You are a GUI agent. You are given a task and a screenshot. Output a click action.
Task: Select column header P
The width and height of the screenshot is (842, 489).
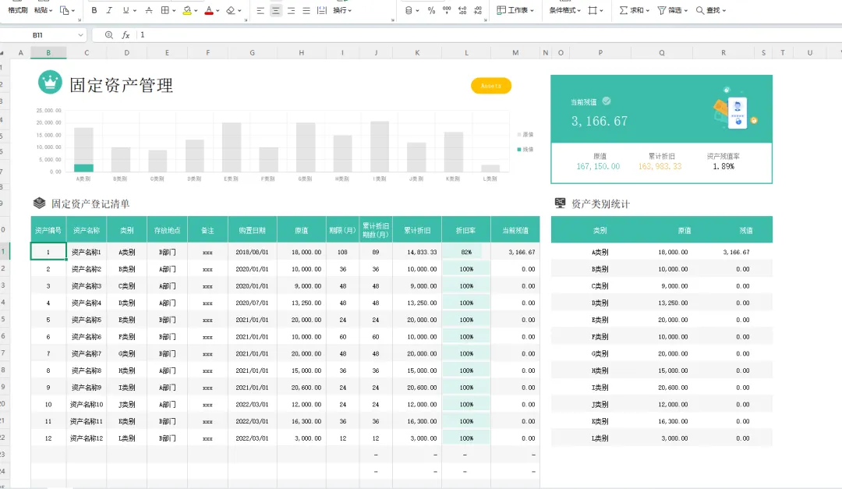click(x=600, y=53)
